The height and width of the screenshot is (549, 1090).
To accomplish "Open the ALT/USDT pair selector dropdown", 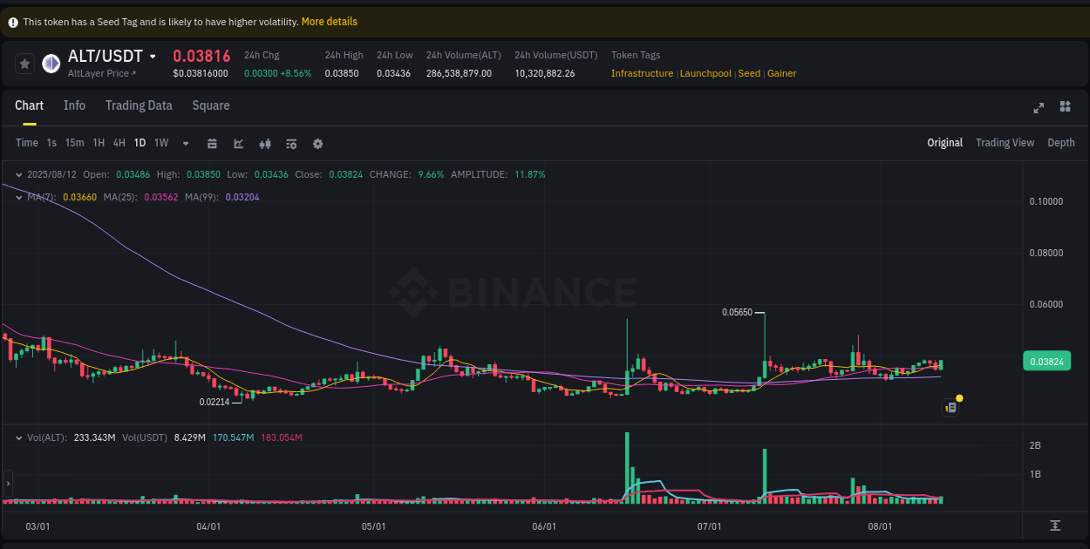I will (x=153, y=56).
